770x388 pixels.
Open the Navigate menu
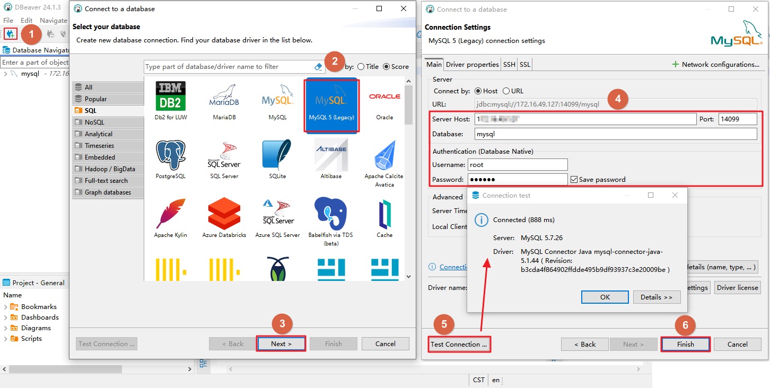(x=54, y=20)
